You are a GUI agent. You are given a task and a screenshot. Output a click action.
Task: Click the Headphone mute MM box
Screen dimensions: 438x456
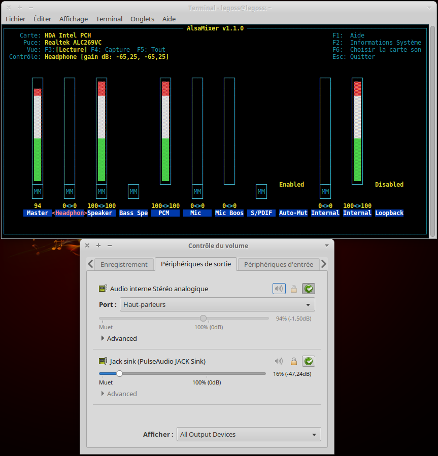click(x=70, y=192)
